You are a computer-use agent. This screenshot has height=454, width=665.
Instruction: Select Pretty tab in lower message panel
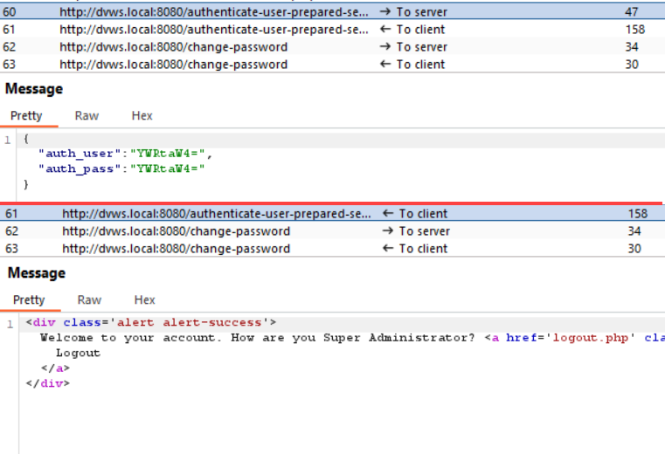[29, 299]
